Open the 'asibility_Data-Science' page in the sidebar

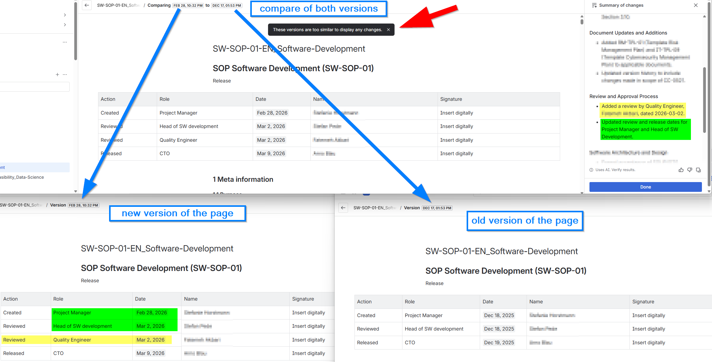coord(22,177)
